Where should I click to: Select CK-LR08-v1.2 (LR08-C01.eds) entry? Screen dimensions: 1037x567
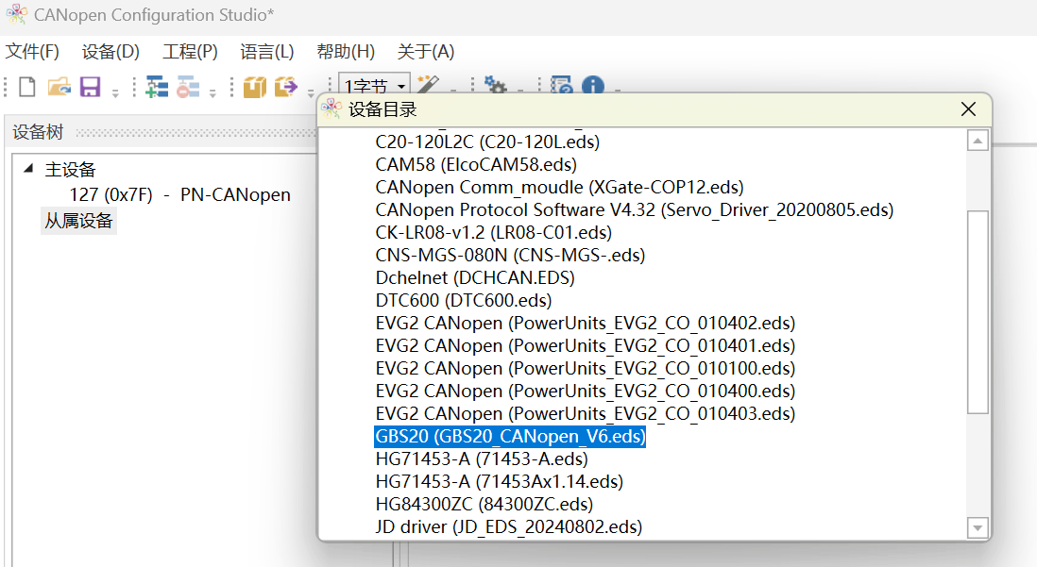[493, 233]
